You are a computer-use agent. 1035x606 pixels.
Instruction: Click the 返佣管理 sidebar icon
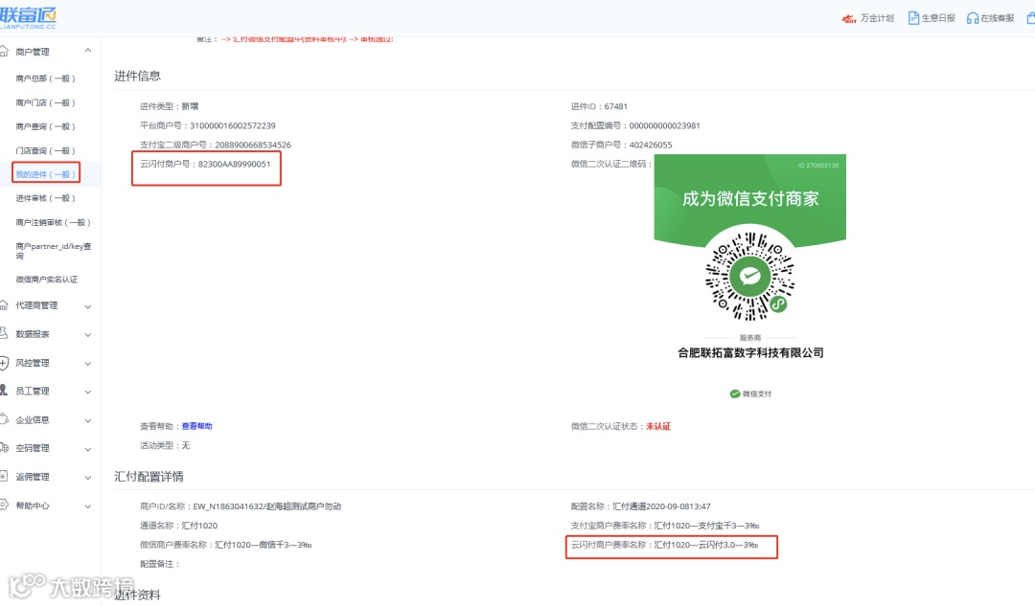4,476
